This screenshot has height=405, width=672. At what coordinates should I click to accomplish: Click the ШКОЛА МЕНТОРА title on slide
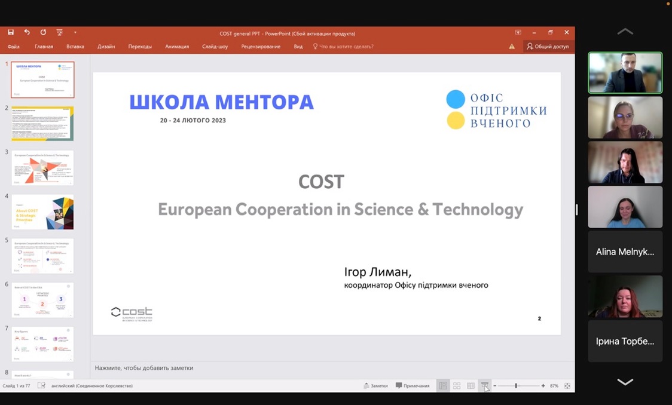coord(222,102)
